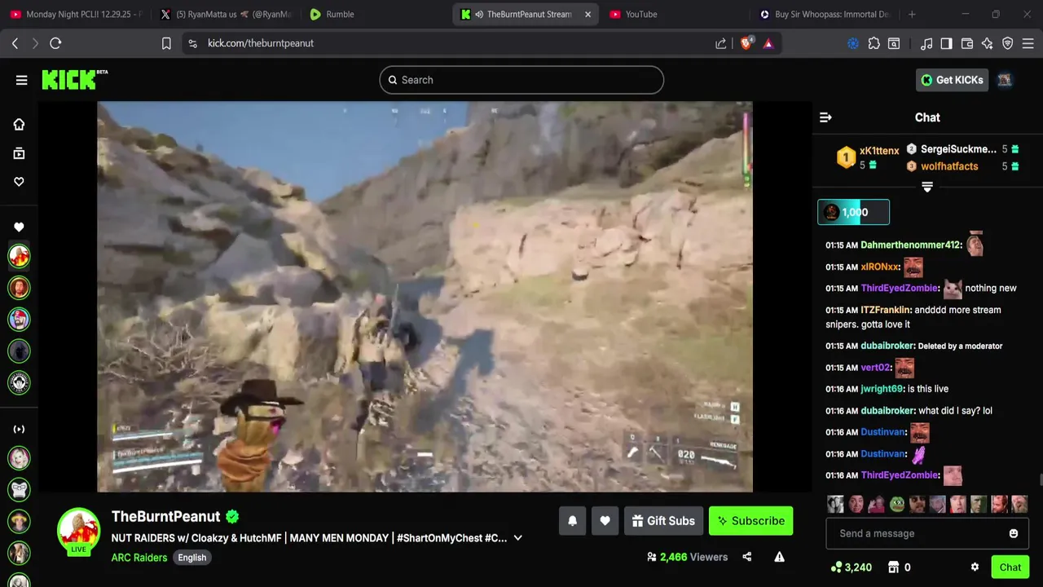The image size is (1043, 587).
Task: Open the Browse icon in sidebar
Action: pyautogui.click(x=19, y=152)
